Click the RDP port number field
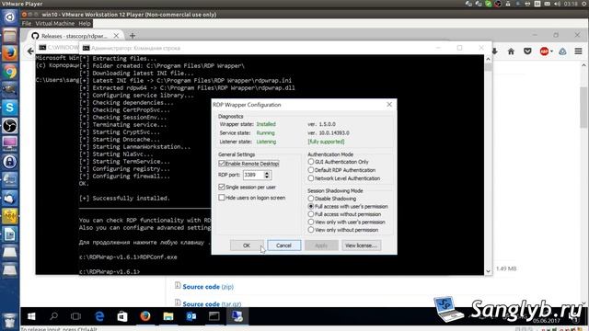The height and width of the screenshot is (331, 589). point(254,175)
